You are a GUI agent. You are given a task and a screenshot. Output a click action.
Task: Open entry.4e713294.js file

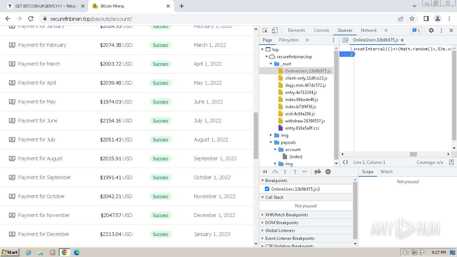pyautogui.click(x=301, y=92)
